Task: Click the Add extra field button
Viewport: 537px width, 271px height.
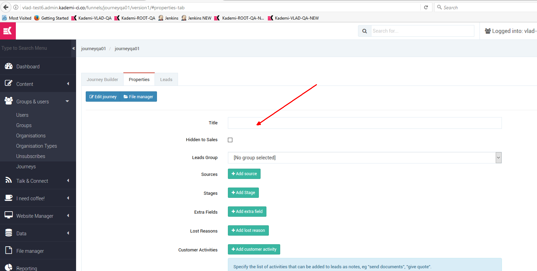Action: pos(247,212)
